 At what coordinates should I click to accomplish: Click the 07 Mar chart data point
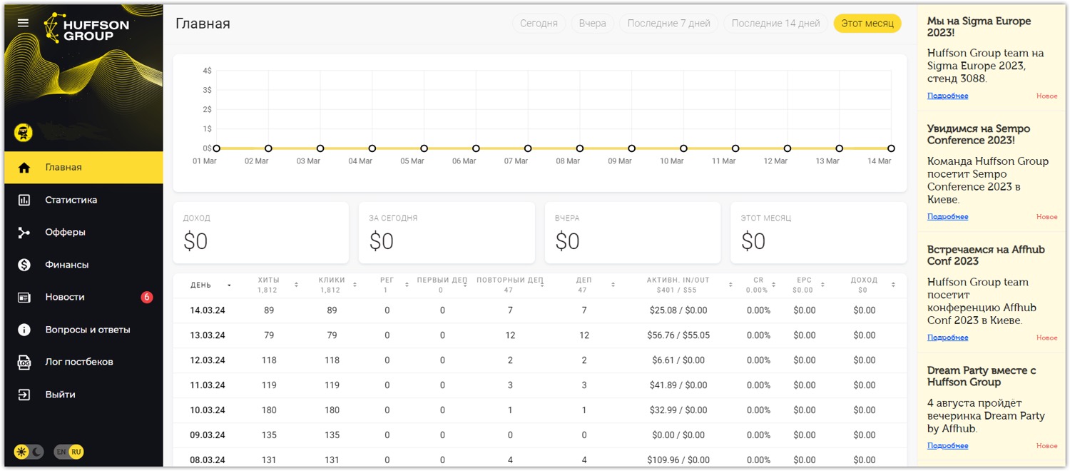[528, 148]
